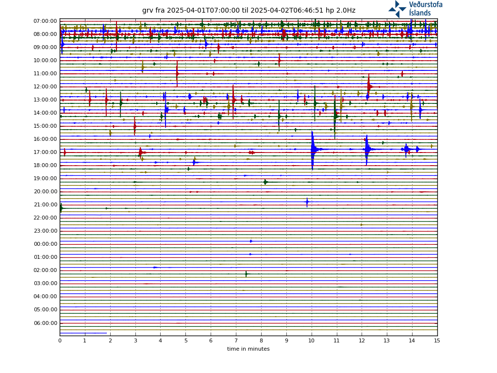Select the 06:00:00 time label
The width and height of the screenshot is (497, 373).
[x=45, y=323]
